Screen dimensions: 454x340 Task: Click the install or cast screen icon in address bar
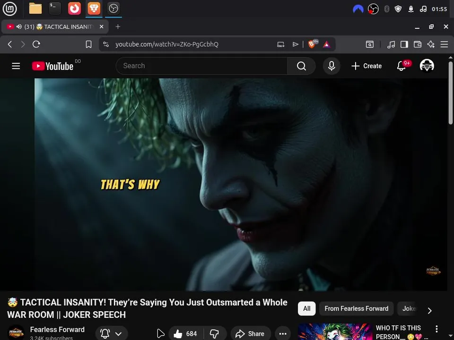(x=281, y=44)
